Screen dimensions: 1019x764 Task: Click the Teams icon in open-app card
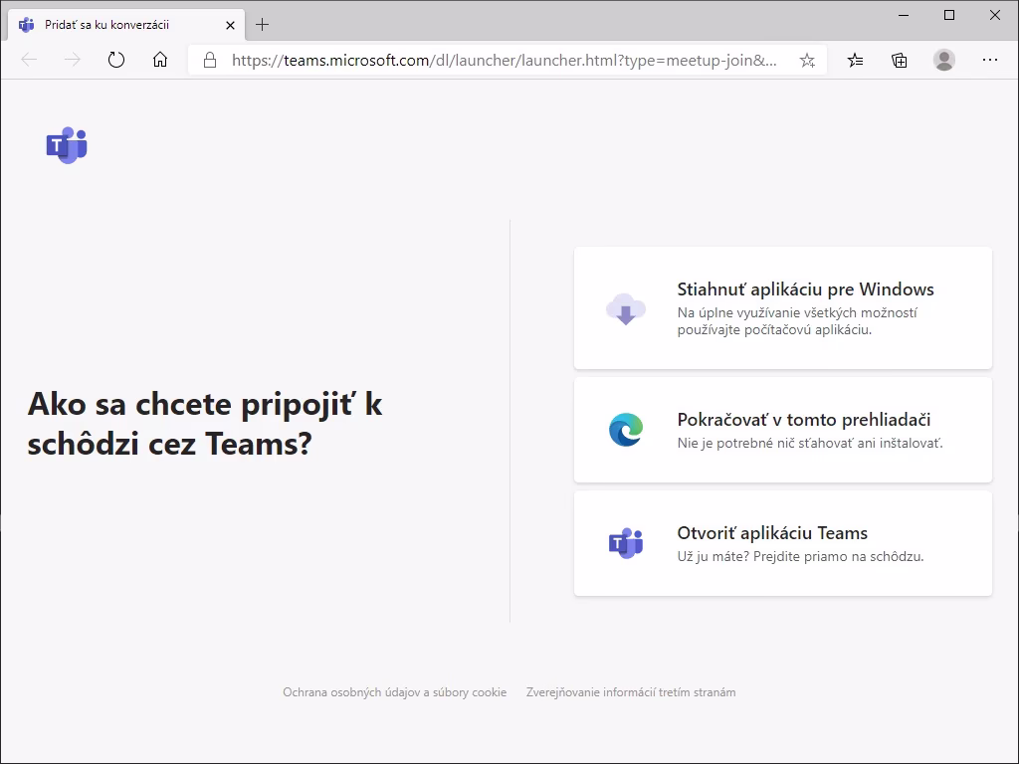tap(626, 543)
